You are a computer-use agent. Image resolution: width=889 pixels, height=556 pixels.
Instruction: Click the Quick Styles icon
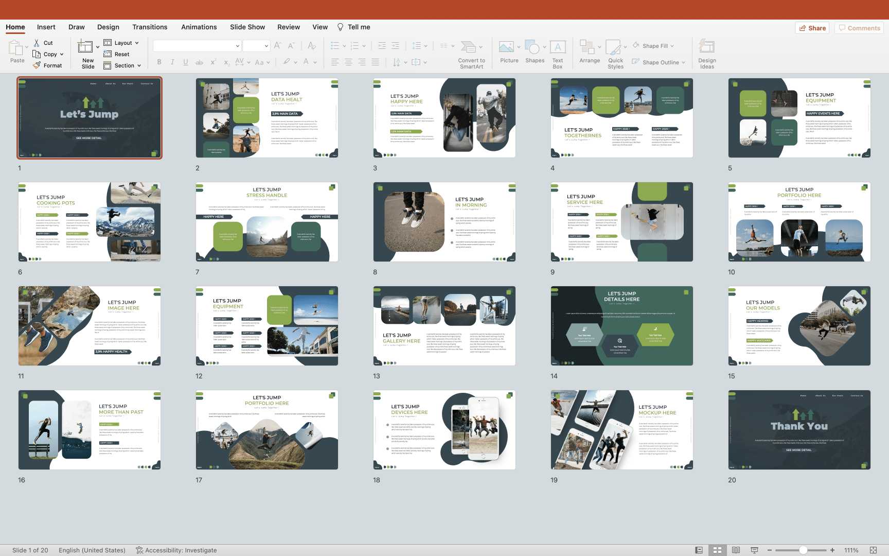614,47
